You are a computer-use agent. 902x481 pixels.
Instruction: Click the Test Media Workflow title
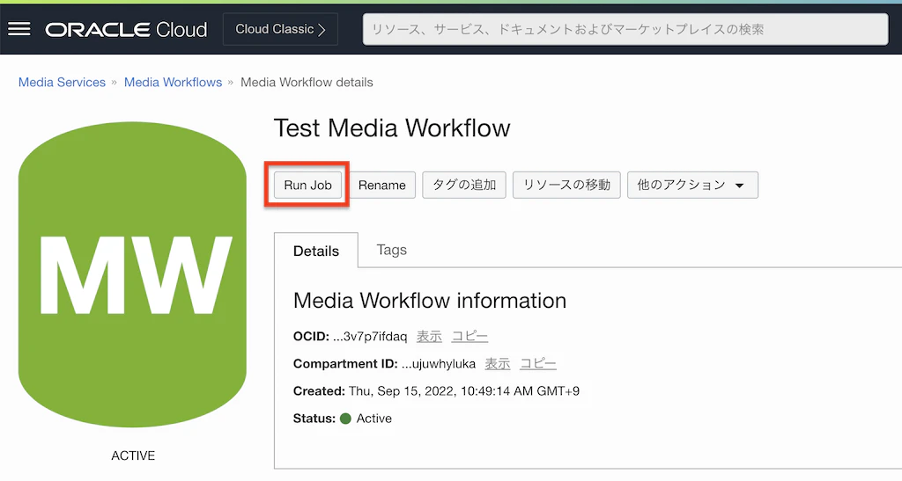392,128
